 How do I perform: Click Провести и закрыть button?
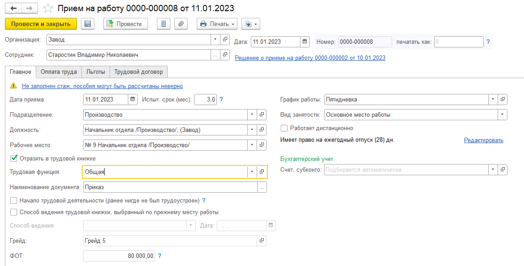coord(41,24)
